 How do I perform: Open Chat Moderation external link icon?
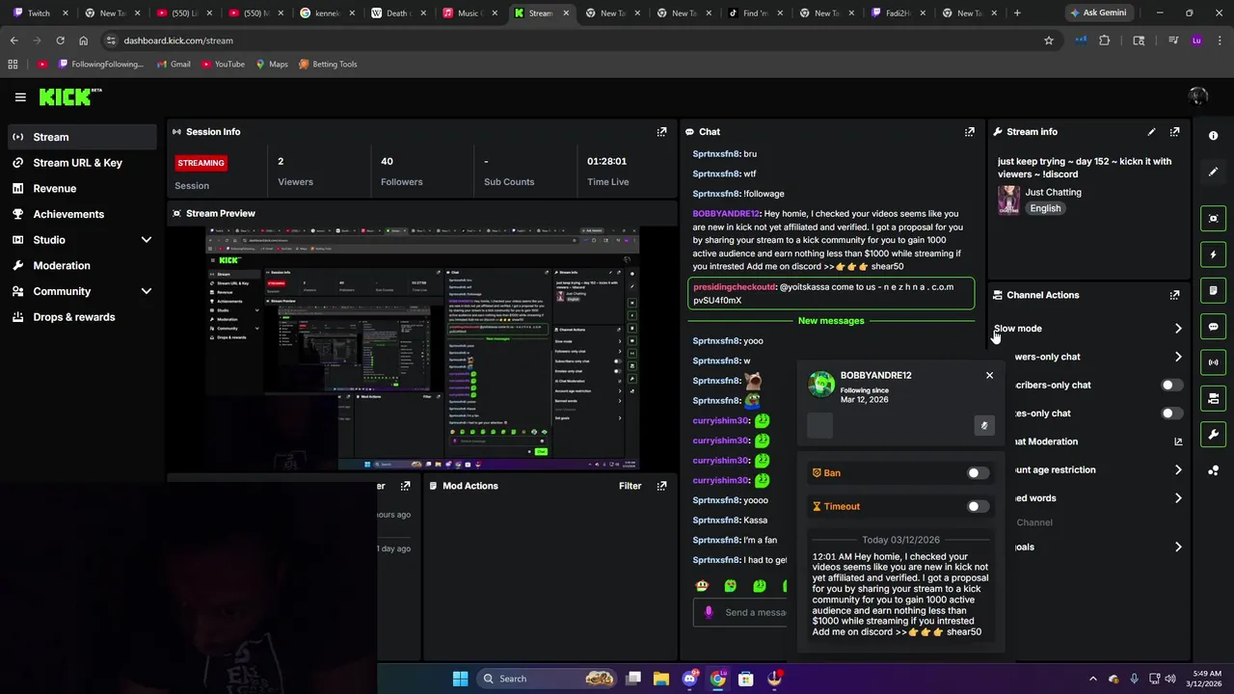(1178, 441)
